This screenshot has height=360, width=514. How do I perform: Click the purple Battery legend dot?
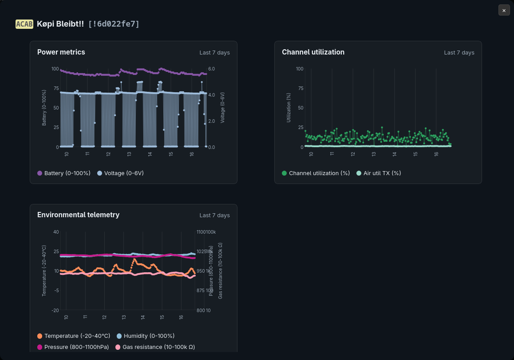pyautogui.click(x=40, y=173)
